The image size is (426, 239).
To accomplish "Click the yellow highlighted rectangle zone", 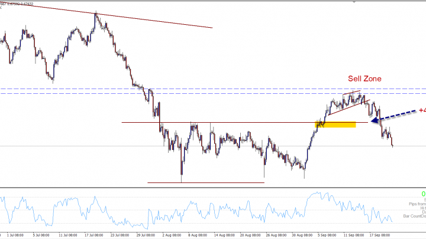I will coord(337,125).
